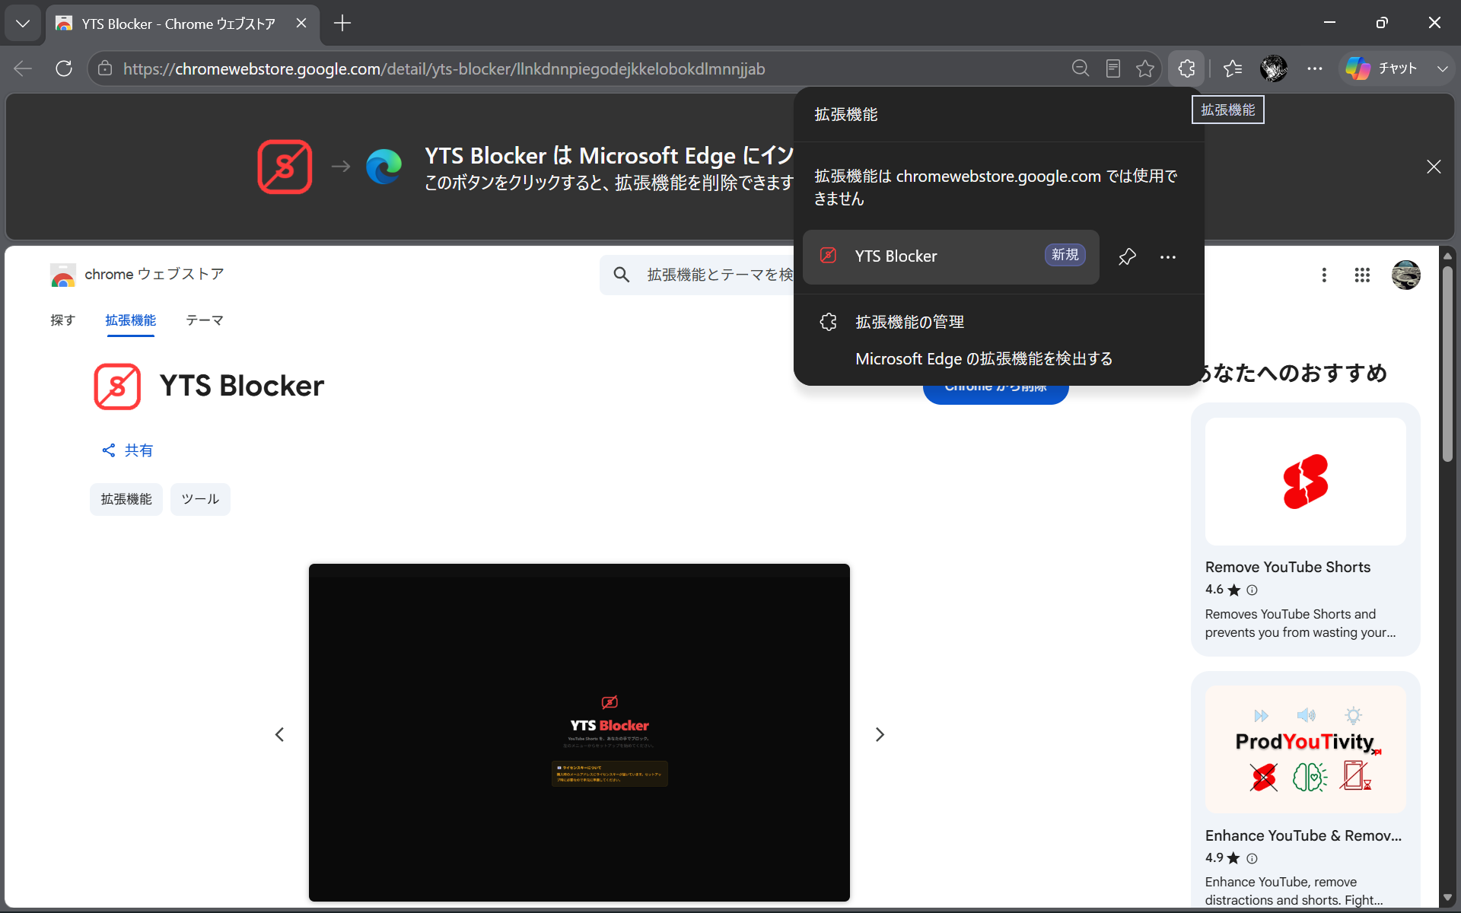The width and height of the screenshot is (1461, 913).
Task: Toggle the extensions puzzle button
Action: [1186, 68]
